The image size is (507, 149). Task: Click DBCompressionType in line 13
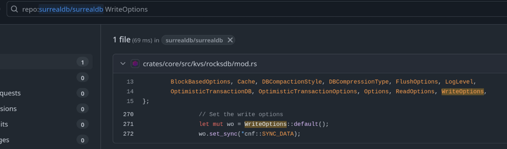tap(359, 82)
